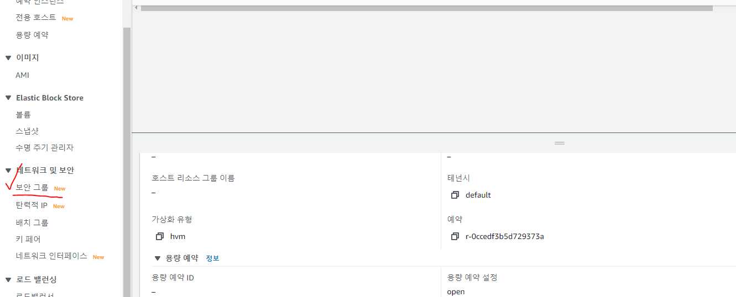The width and height of the screenshot is (736, 297).
Task: Collapse the 이미지 sidebar section
Action: 8,58
